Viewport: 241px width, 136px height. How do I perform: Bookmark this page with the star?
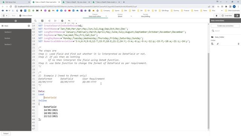[x=213, y=6]
